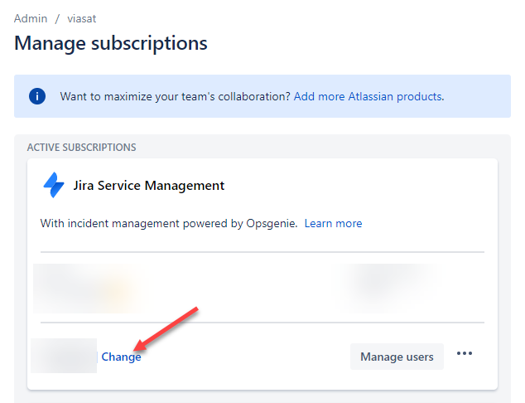This screenshot has width=525, height=403.
Task: Click the 'Want to maximize your team's collaboration?' text
Action: pyautogui.click(x=175, y=96)
